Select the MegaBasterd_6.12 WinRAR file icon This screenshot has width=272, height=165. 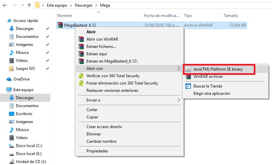point(60,25)
